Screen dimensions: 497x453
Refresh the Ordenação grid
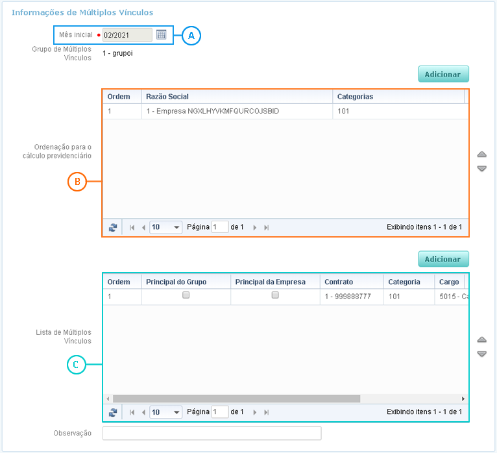pyautogui.click(x=113, y=228)
